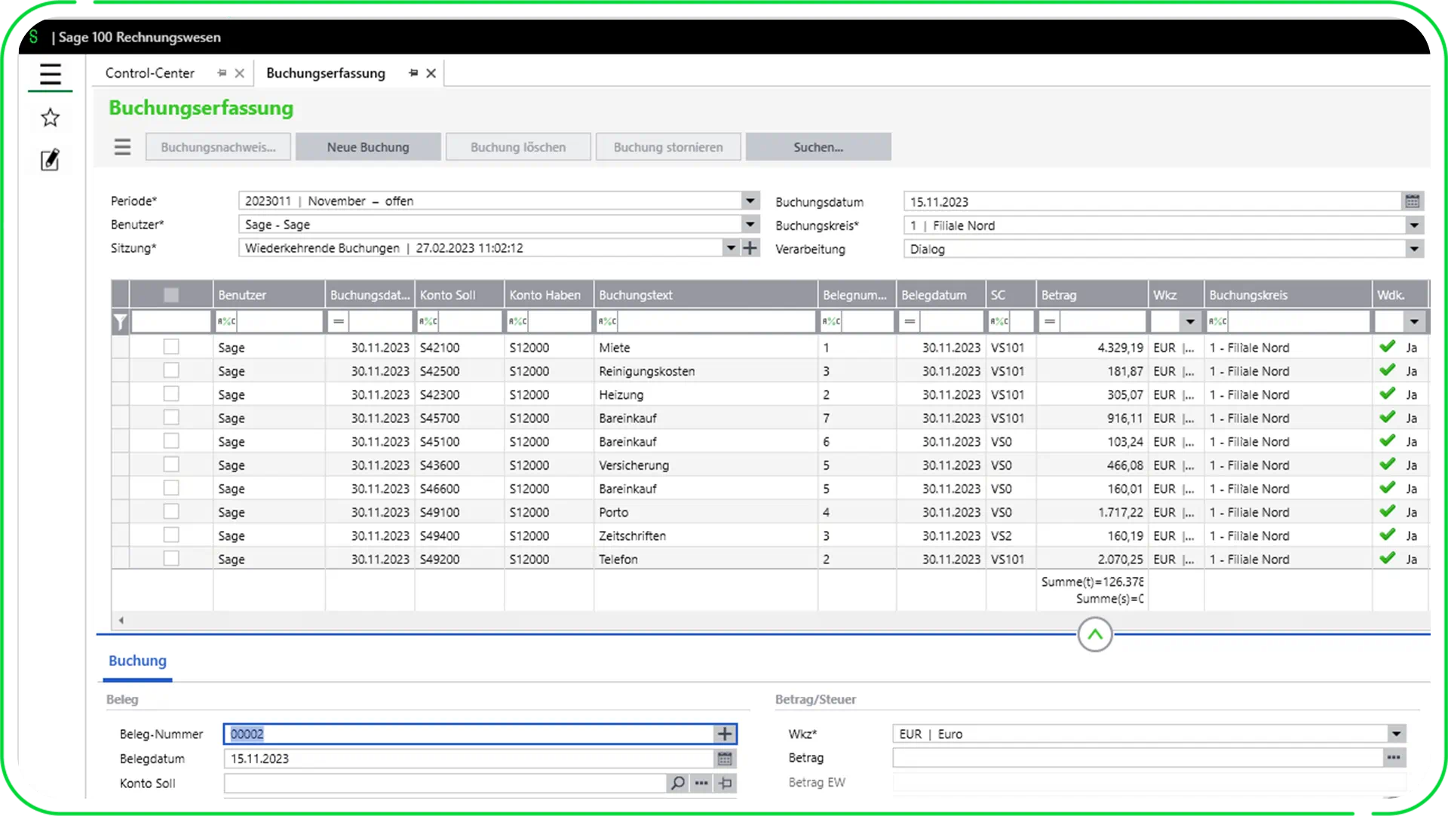Open the Buchungskreis Filiale Nord dropdown

1413,225
